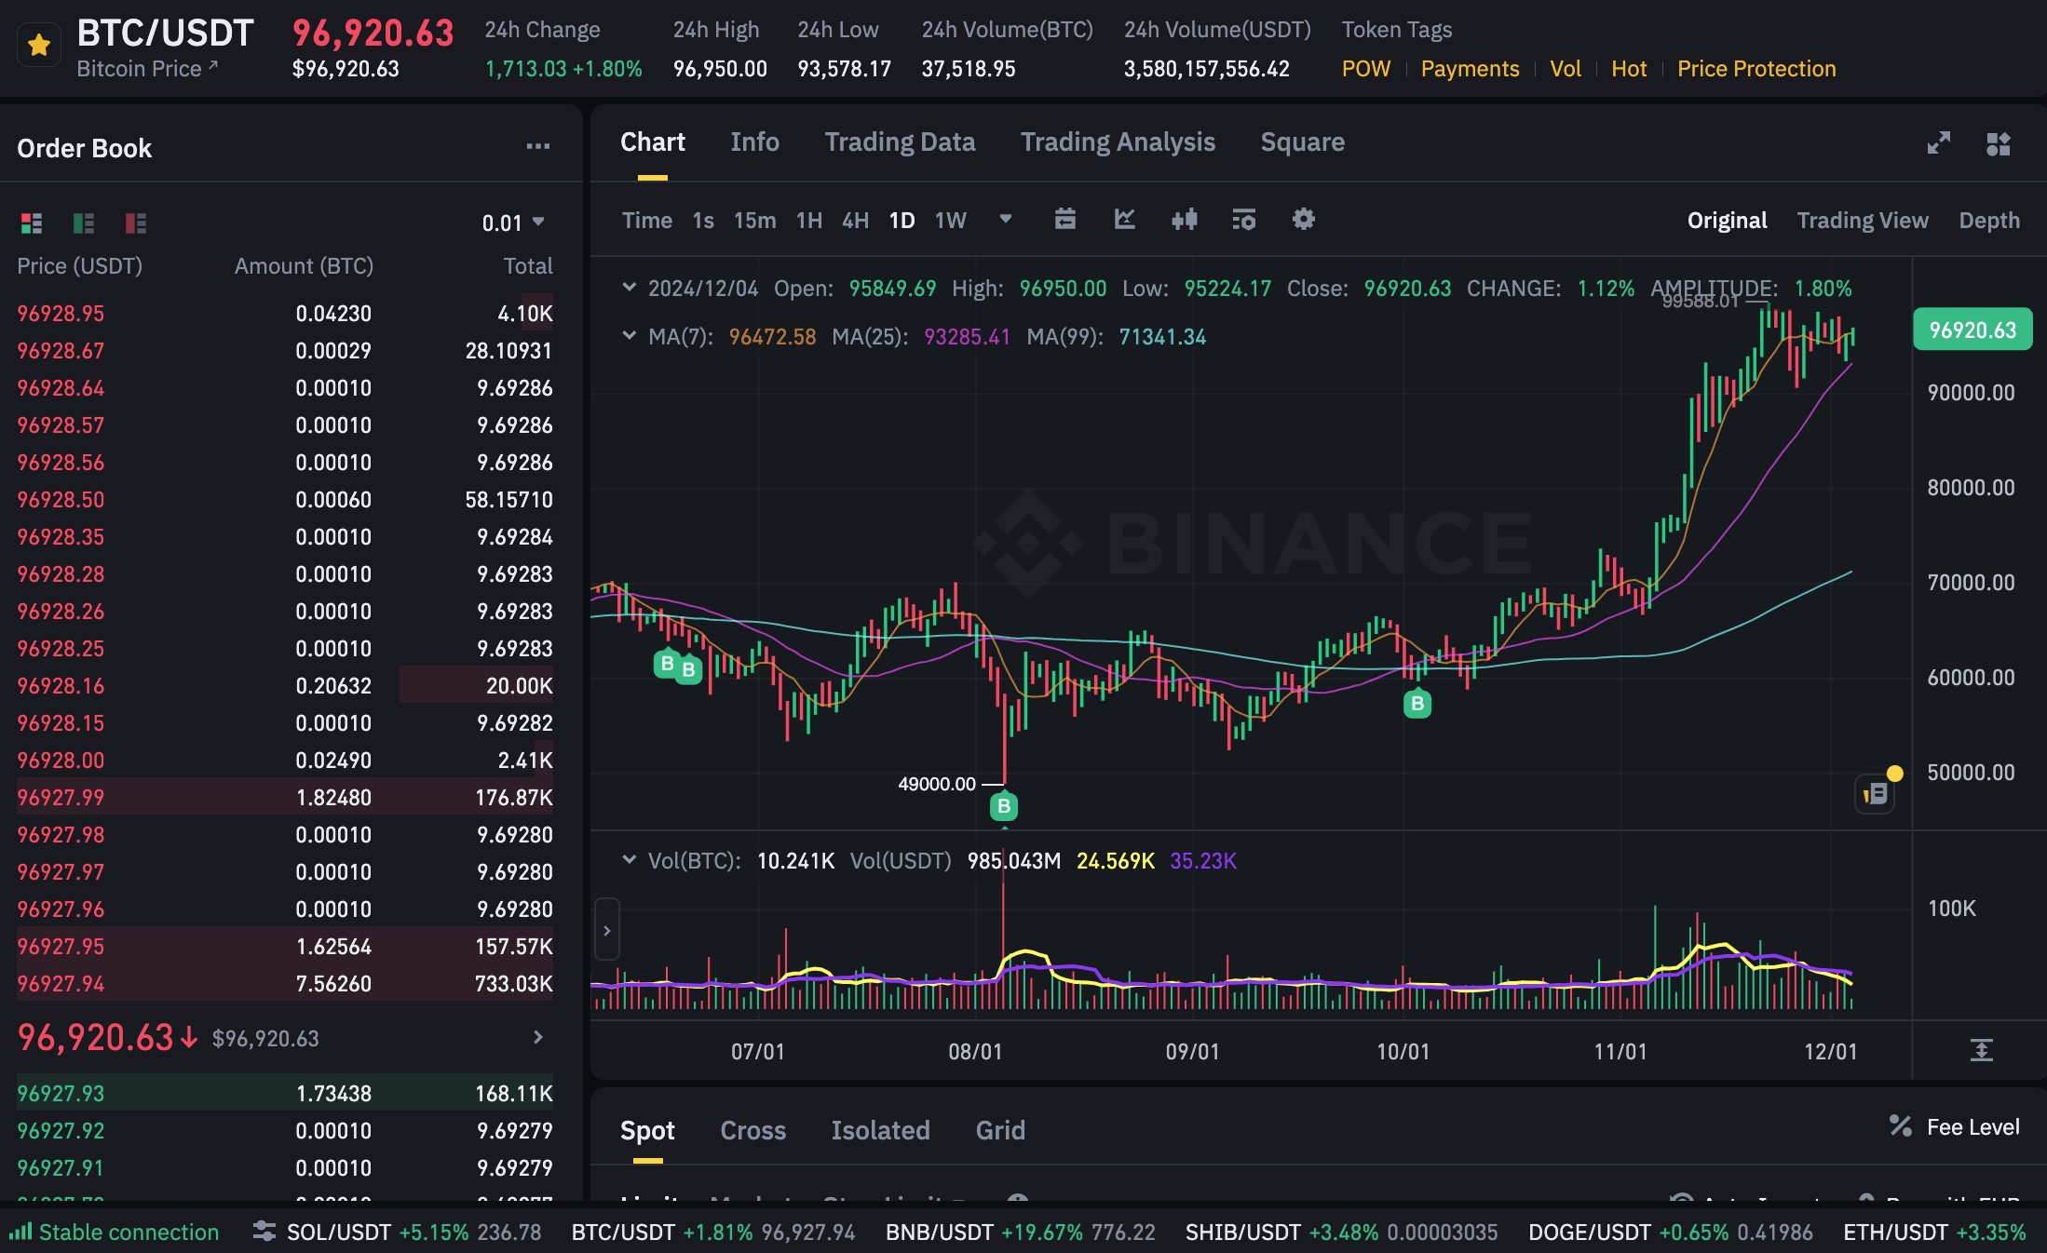Switch to the Trading View chart mode

pos(1862,221)
